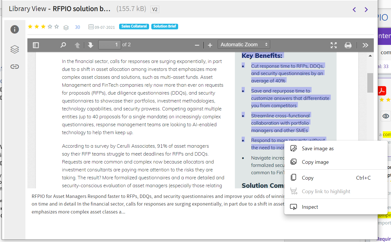This screenshot has height=242, width=391.
Task: Toggle the PDF viewer sidebar
Action: tap(36, 45)
